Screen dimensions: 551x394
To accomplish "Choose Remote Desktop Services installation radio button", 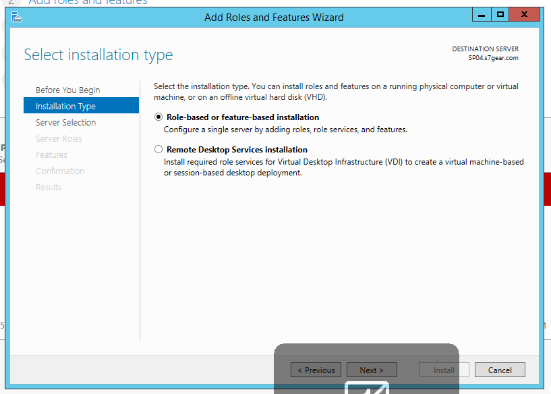I will click(x=158, y=150).
